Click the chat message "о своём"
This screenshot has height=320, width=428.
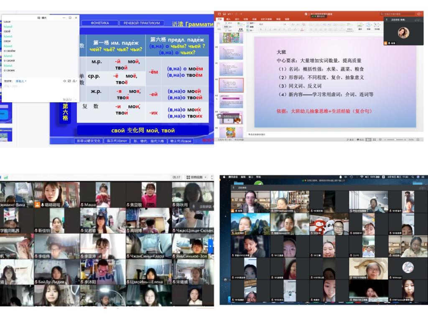[10, 51]
